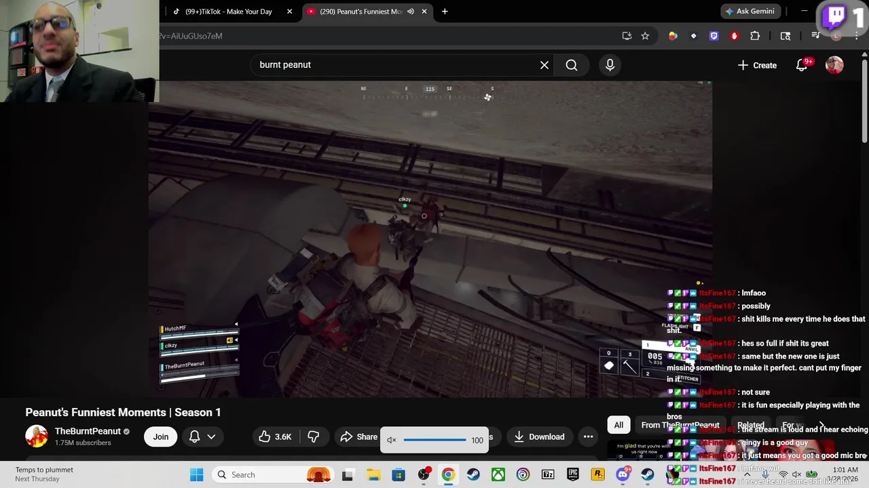Image resolution: width=869 pixels, height=488 pixels.
Task: Dislike the video
Action: pyautogui.click(x=313, y=436)
